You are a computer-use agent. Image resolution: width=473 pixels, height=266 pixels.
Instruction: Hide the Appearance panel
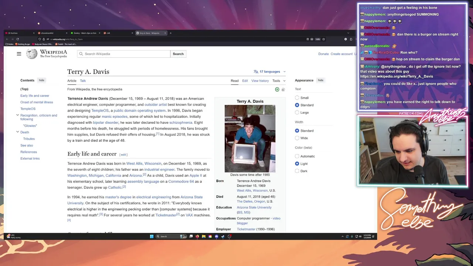(320, 80)
